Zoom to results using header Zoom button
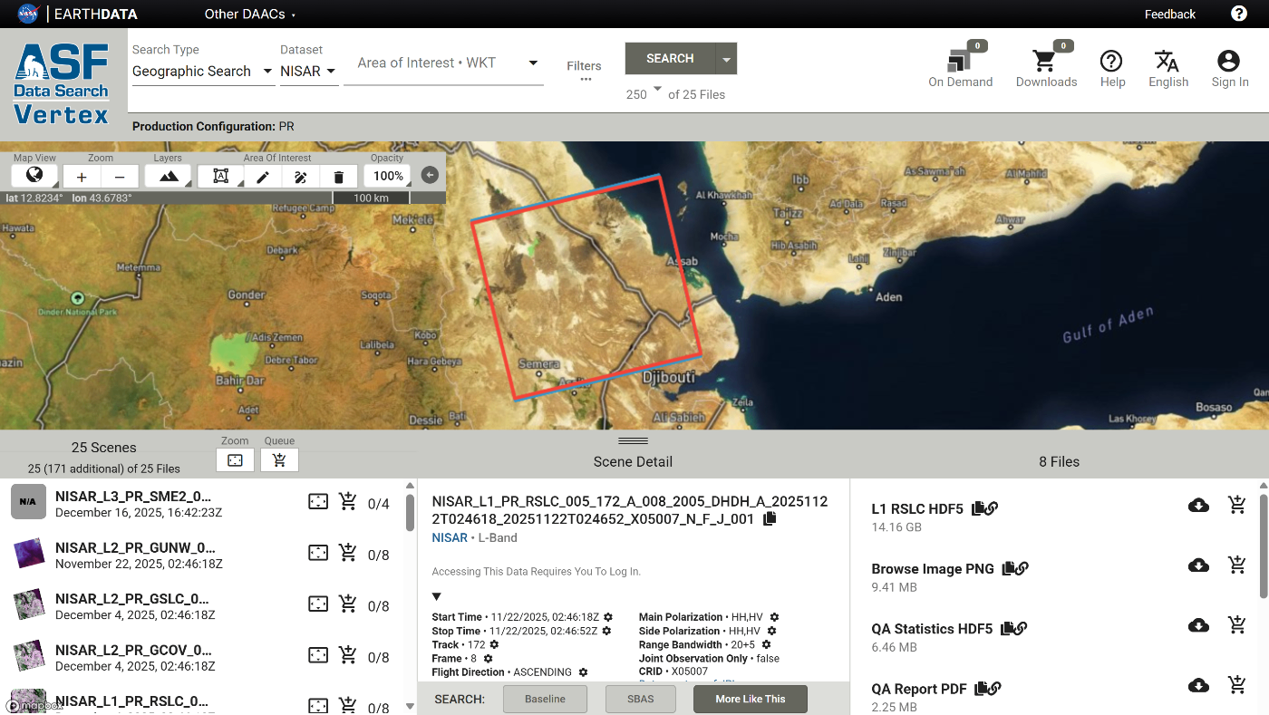Viewport: 1269px width, 715px height. [x=235, y=459]
